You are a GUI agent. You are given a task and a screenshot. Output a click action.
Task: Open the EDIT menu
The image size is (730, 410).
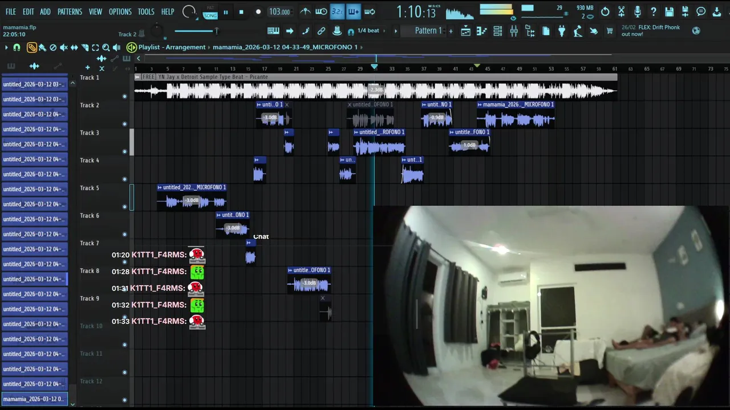pos(28,11)
